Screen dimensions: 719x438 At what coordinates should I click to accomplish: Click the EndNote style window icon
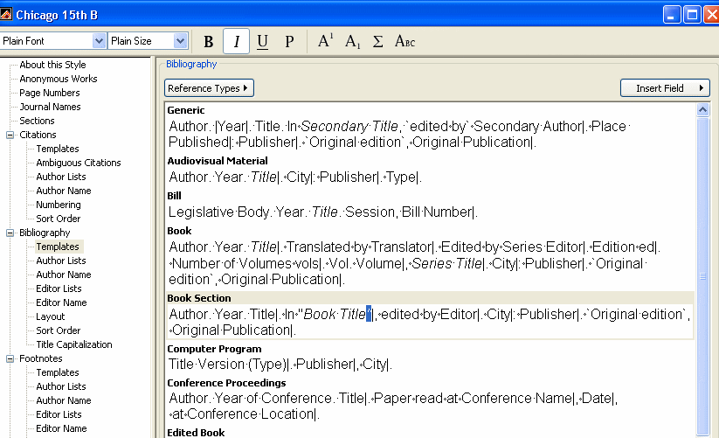[6, 15]
